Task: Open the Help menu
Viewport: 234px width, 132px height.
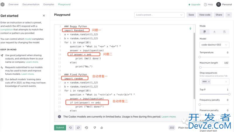Action: 209,4
